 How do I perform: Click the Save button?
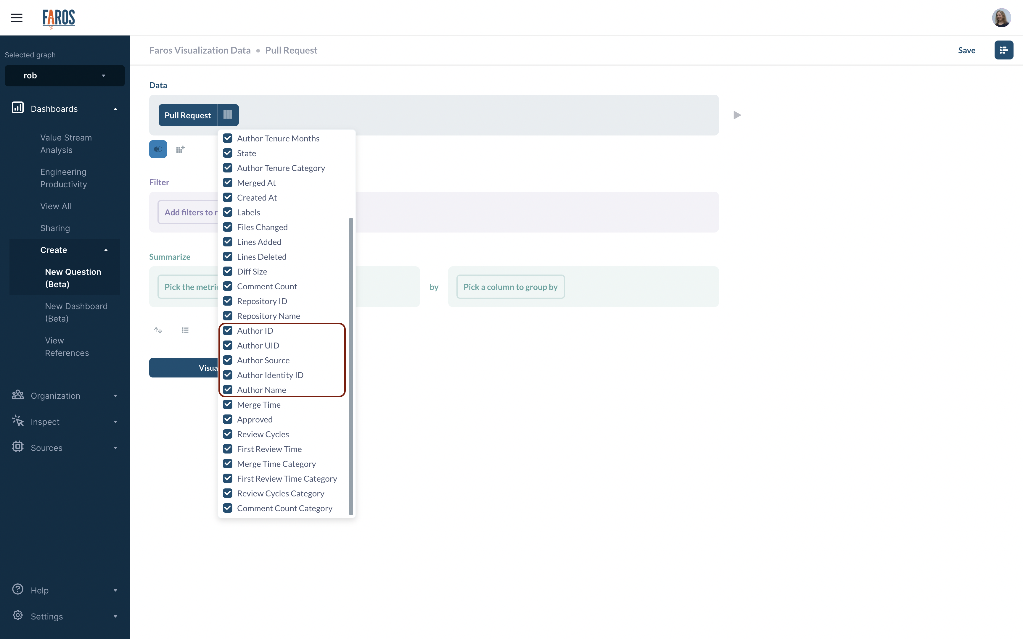click(966, 50)
